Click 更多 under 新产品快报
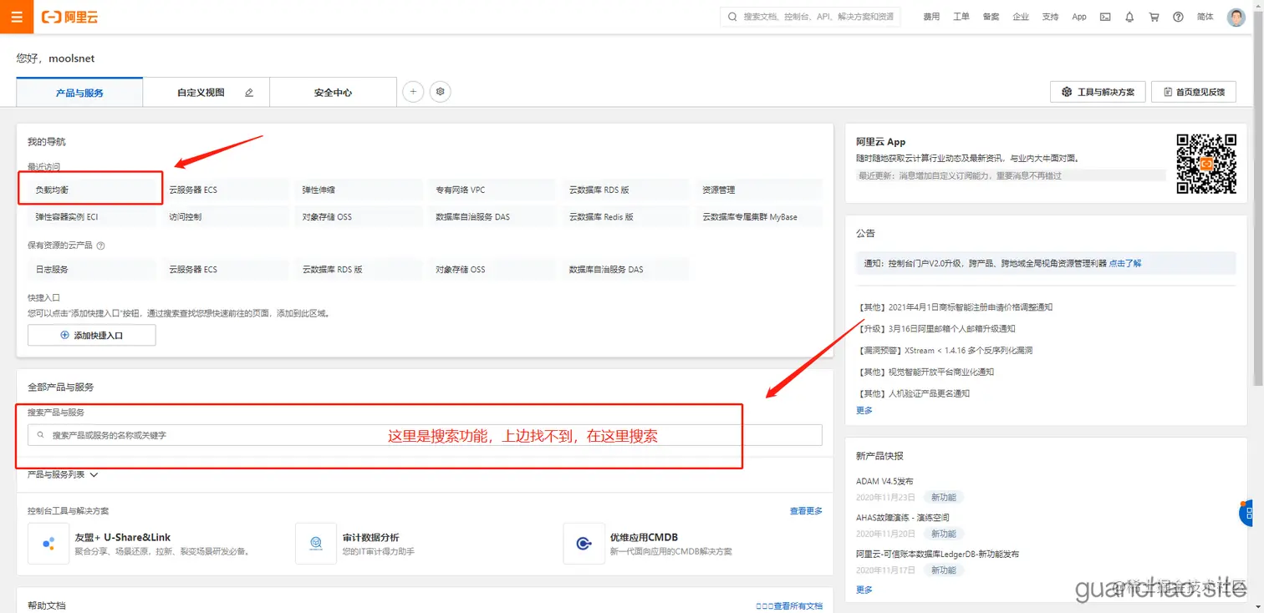 coord(864,590)
